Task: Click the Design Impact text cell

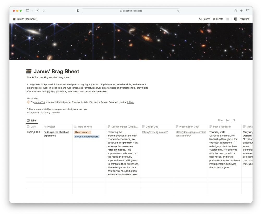Action: pyautogui.click(x=123, y=153)
